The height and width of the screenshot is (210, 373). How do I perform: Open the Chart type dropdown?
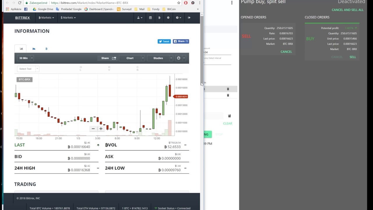click(132, 58)
